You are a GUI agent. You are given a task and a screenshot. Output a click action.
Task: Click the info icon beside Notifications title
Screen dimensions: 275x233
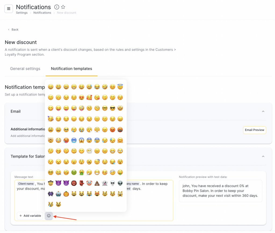56,7
